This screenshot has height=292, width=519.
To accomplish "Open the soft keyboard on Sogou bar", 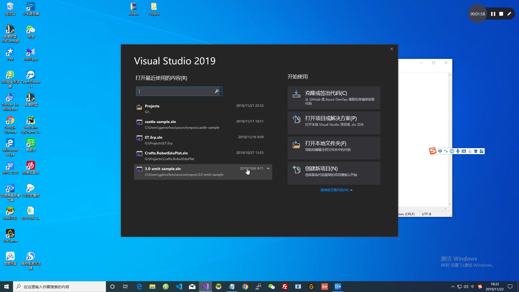I will click(x=464, y=151).
